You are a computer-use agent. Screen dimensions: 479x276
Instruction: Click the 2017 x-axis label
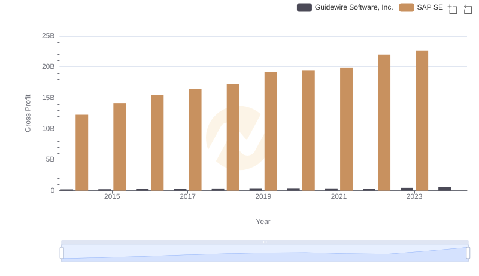coord(187,196)
